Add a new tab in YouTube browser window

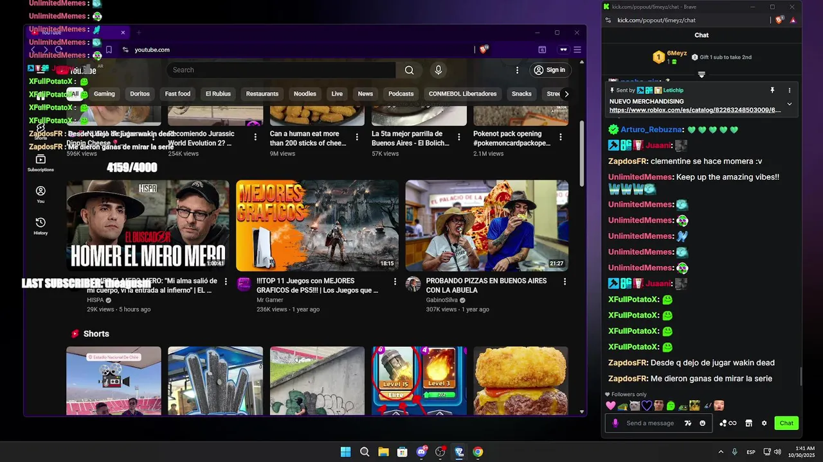(138, 33)
